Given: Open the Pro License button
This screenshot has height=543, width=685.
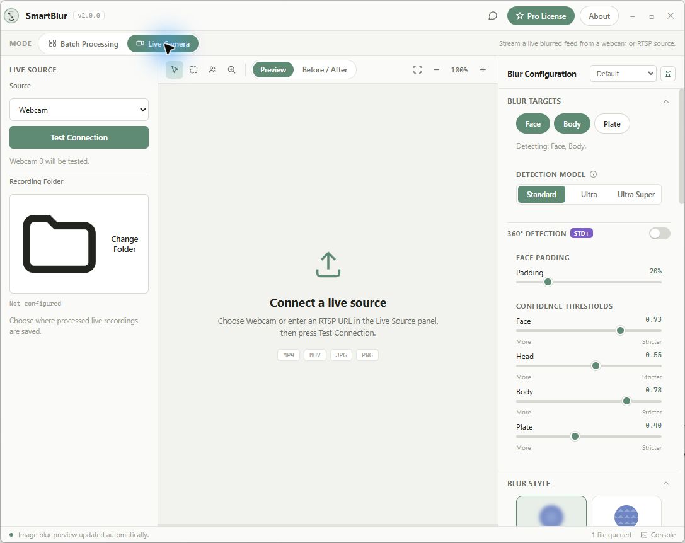Looking at the screenshot, I should point(541,16).
